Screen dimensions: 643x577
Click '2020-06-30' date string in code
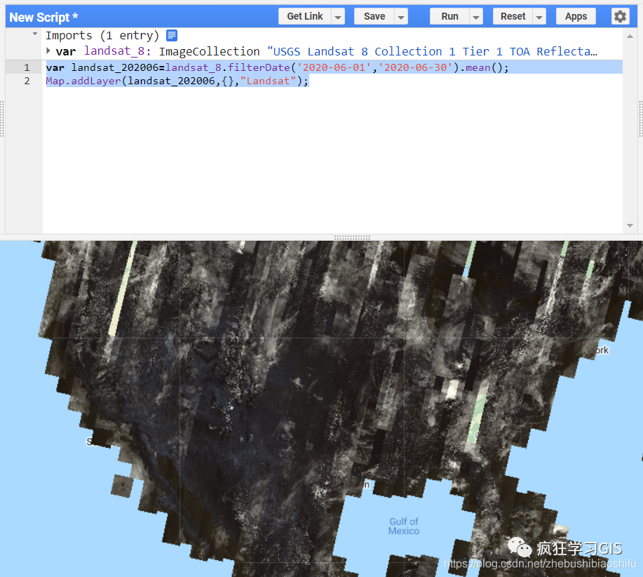[415, 67]
